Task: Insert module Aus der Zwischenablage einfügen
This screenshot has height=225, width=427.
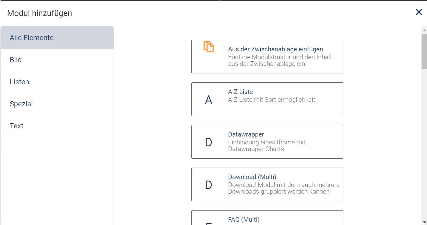Action: click(x=267, y=56)
